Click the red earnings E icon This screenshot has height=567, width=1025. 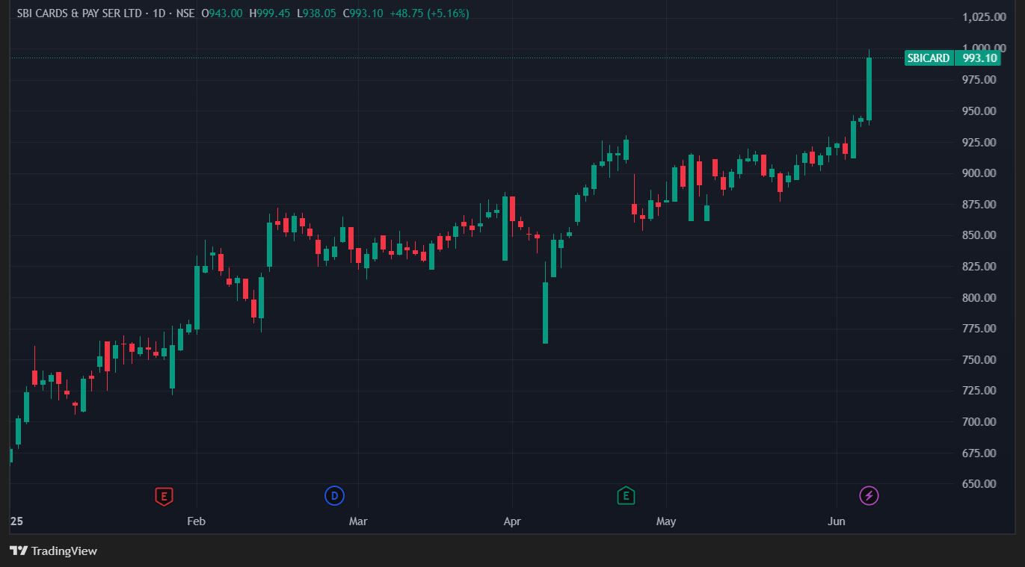(164, 495)
